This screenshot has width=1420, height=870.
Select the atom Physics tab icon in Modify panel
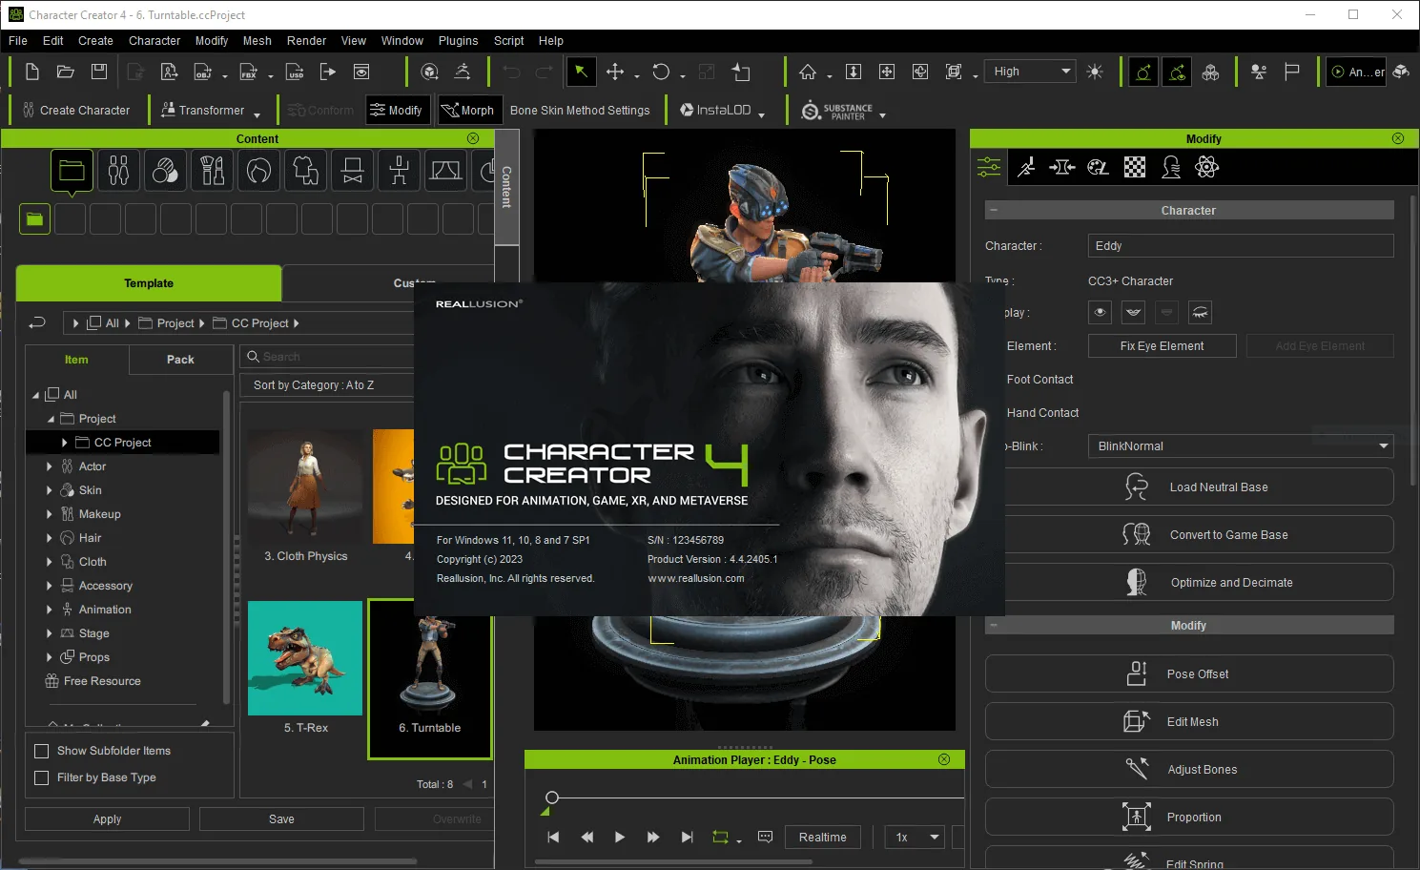pos(1206,168)
